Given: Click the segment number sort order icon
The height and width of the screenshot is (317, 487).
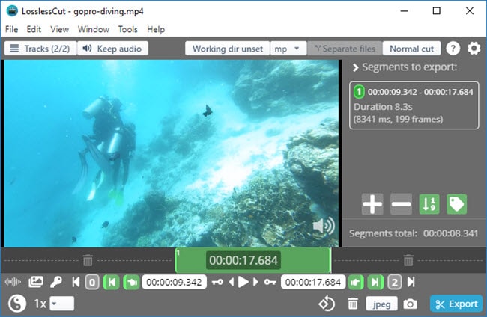Looking at the screenshot, I should [x=429, y=204].
